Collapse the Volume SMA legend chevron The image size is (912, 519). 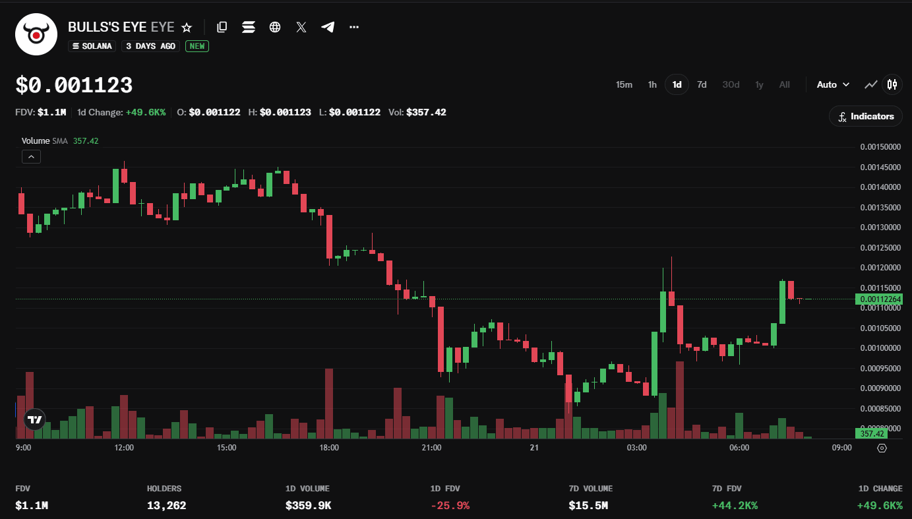tap(31, 156)
